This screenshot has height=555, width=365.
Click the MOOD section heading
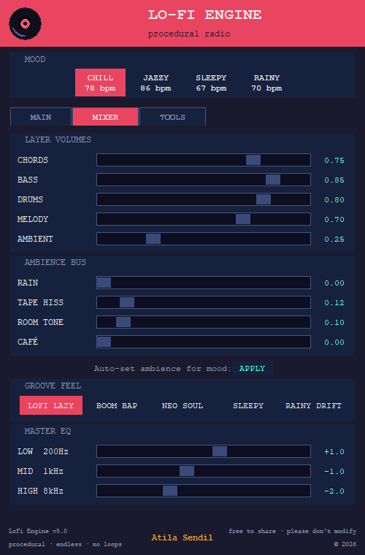35,59
